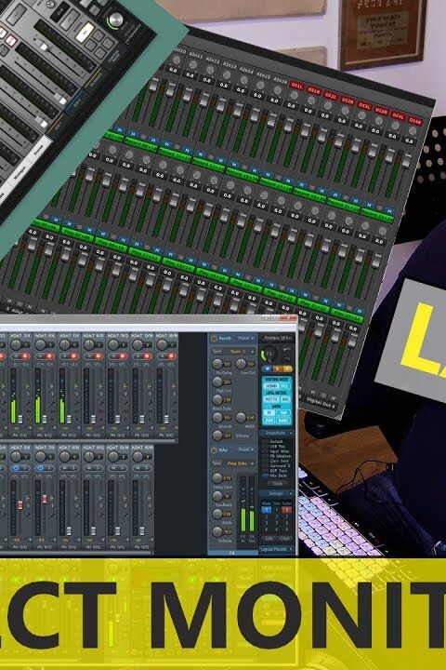446x670 pixels.
Task: Click red fader handle on lower-row ADAT 5/6
Action: [20, 505]
